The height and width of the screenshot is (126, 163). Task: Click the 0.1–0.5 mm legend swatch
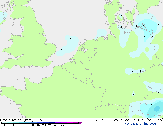(4, 123)
